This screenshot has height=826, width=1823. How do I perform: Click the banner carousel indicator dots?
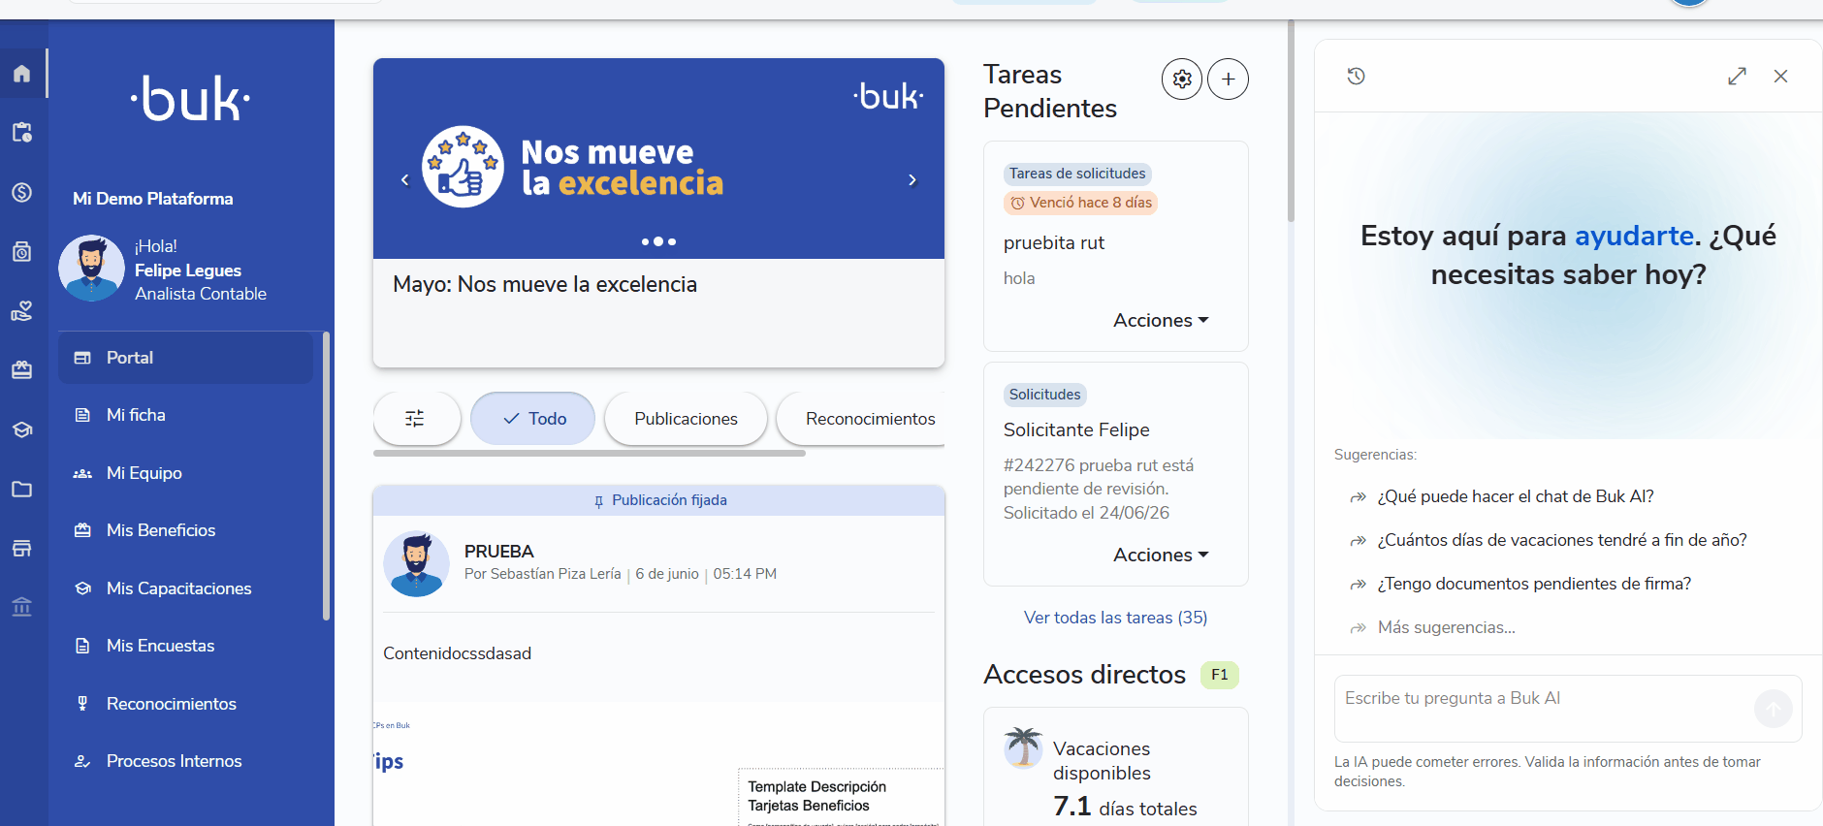(658, 241)
